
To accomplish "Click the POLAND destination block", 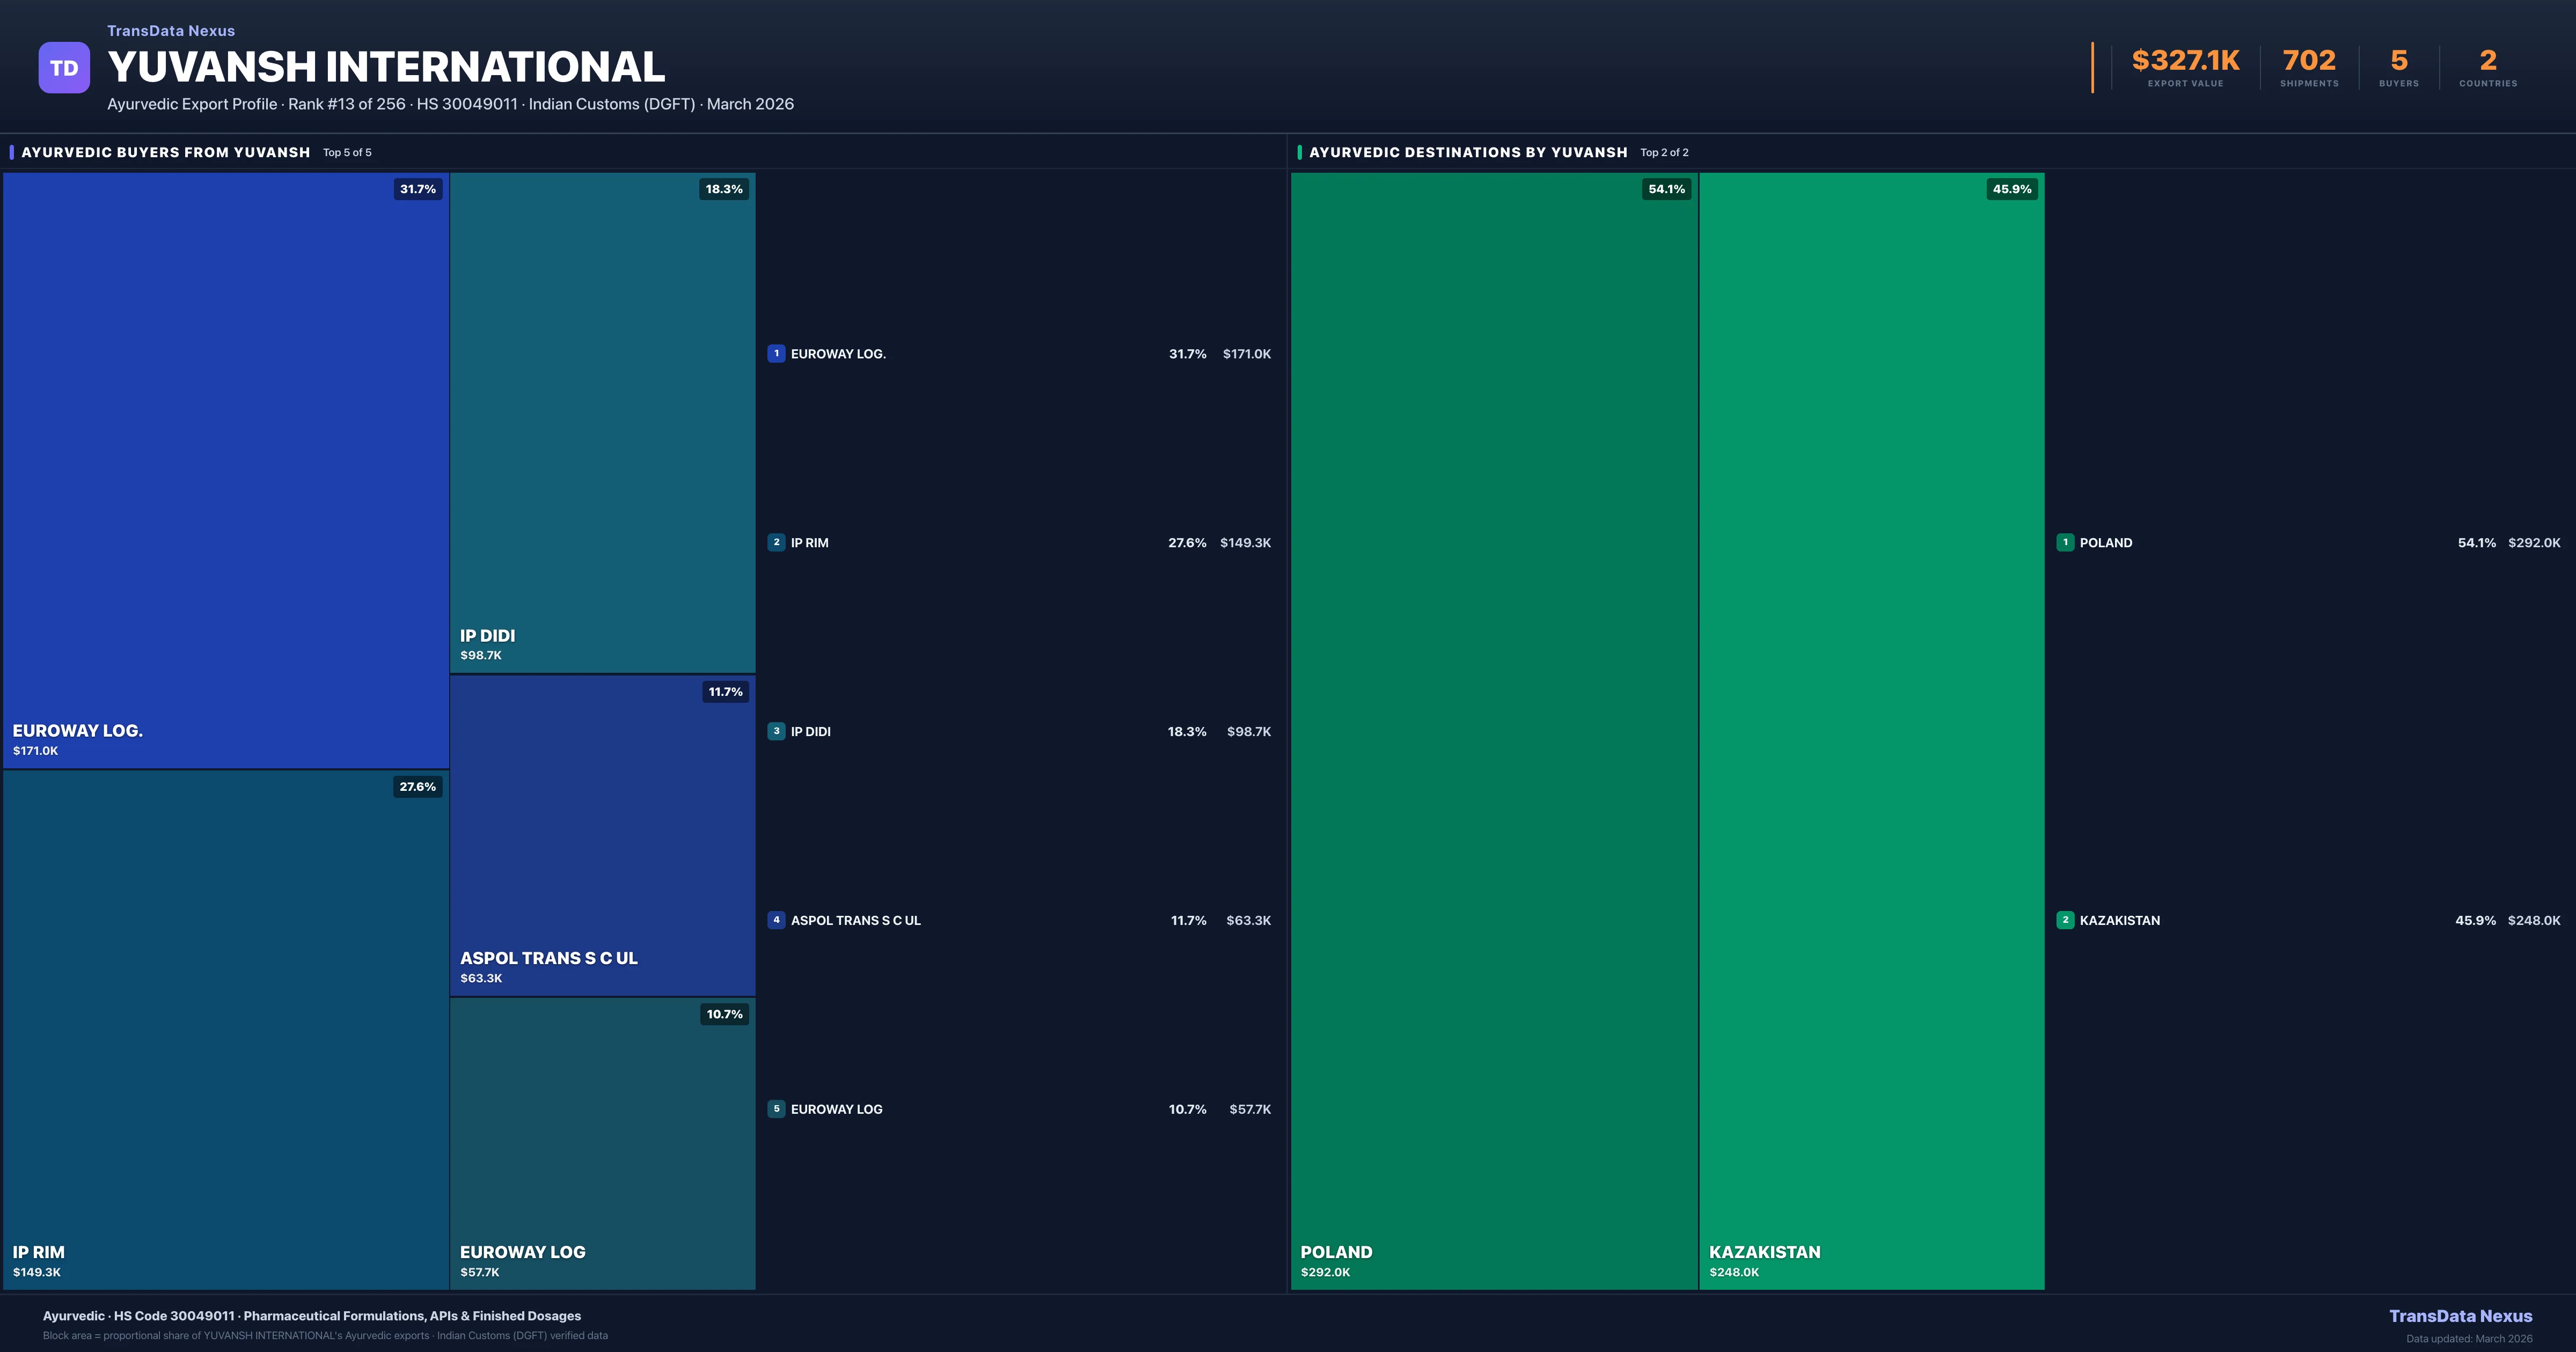I will click(1494, 730).
